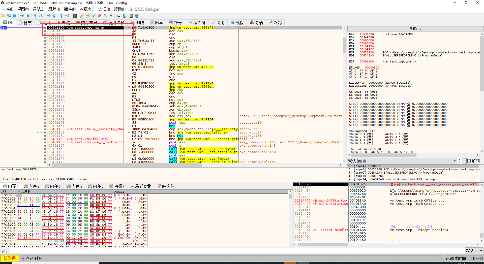Click the disassembly vertical scrollbar thumb

(x=344, y=45)
